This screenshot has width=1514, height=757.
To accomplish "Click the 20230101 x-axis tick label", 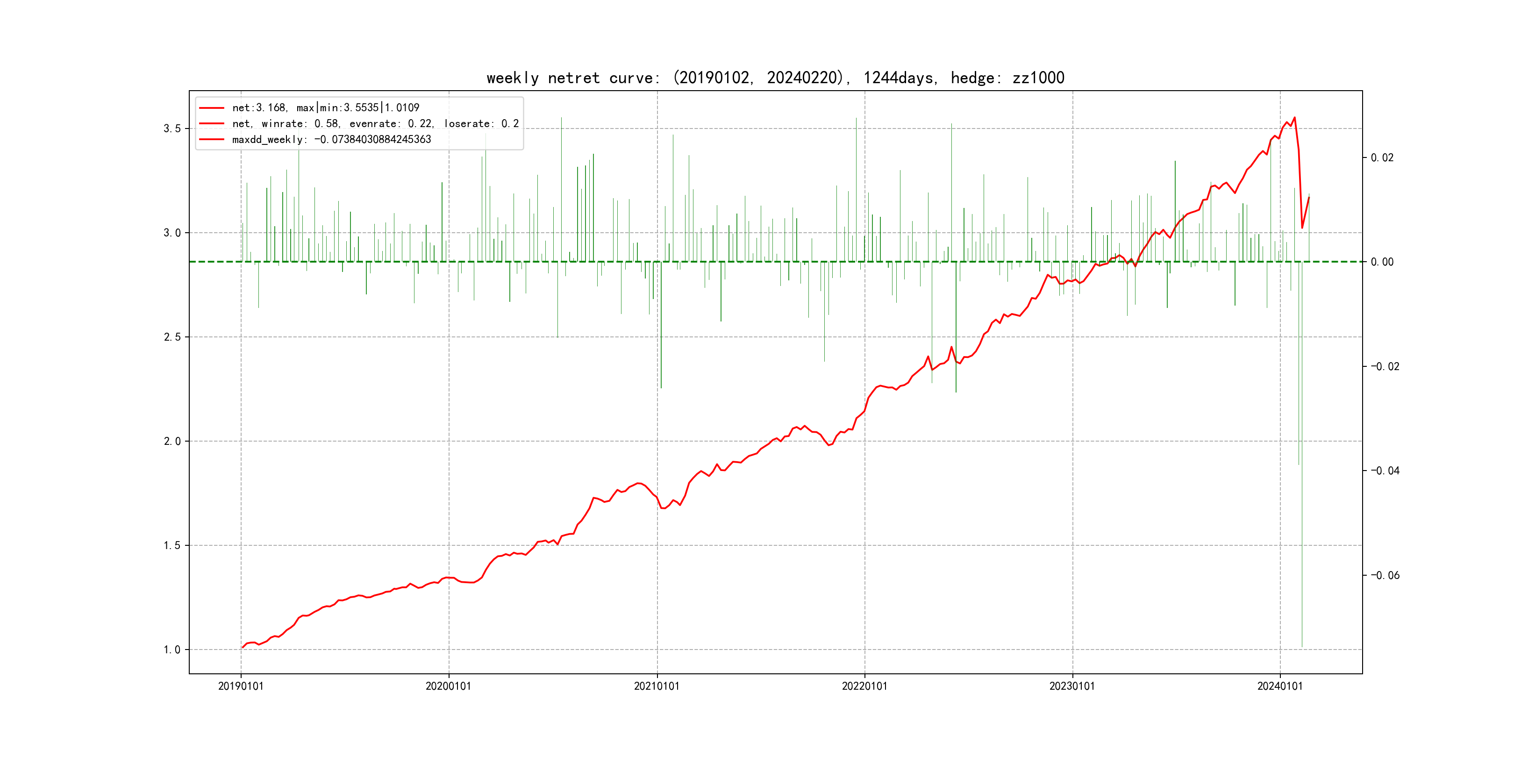I will [1072, 686].
